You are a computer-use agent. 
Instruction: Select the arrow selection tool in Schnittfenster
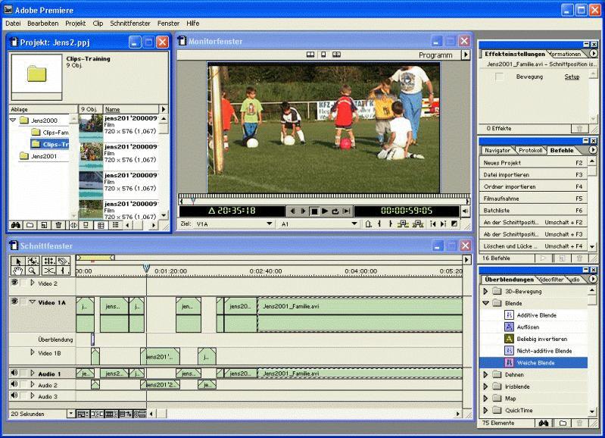tap(17, 261)
